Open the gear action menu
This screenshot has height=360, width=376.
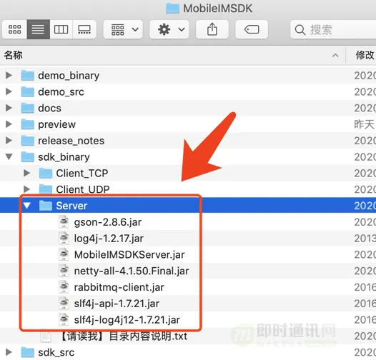tap(169, 29)
